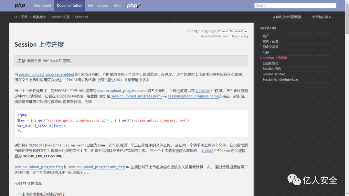Click the 注意 PHP 5.4.0 note box
Image resolution: width=349 pixels, height=196 pixels.
pyautogui.click(x=131, y=61)
